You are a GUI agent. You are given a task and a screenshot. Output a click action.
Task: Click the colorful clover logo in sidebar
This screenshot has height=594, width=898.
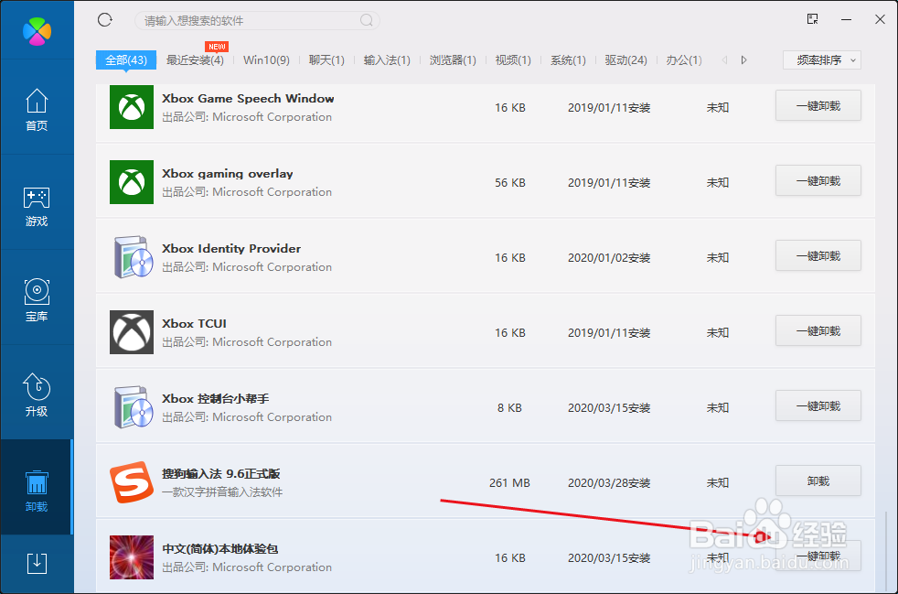[x=37, y=31]
